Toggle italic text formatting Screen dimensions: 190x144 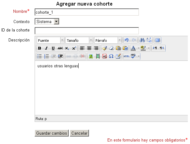click(46, 48)
